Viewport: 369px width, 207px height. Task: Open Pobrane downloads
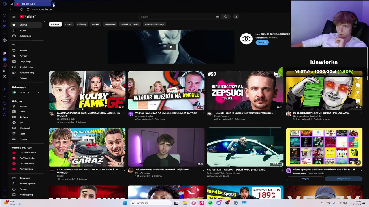(26, 78)
